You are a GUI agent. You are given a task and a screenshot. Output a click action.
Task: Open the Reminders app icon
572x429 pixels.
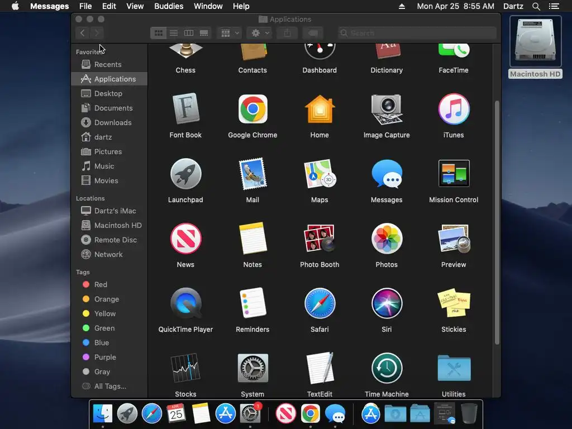click(252, 303)
